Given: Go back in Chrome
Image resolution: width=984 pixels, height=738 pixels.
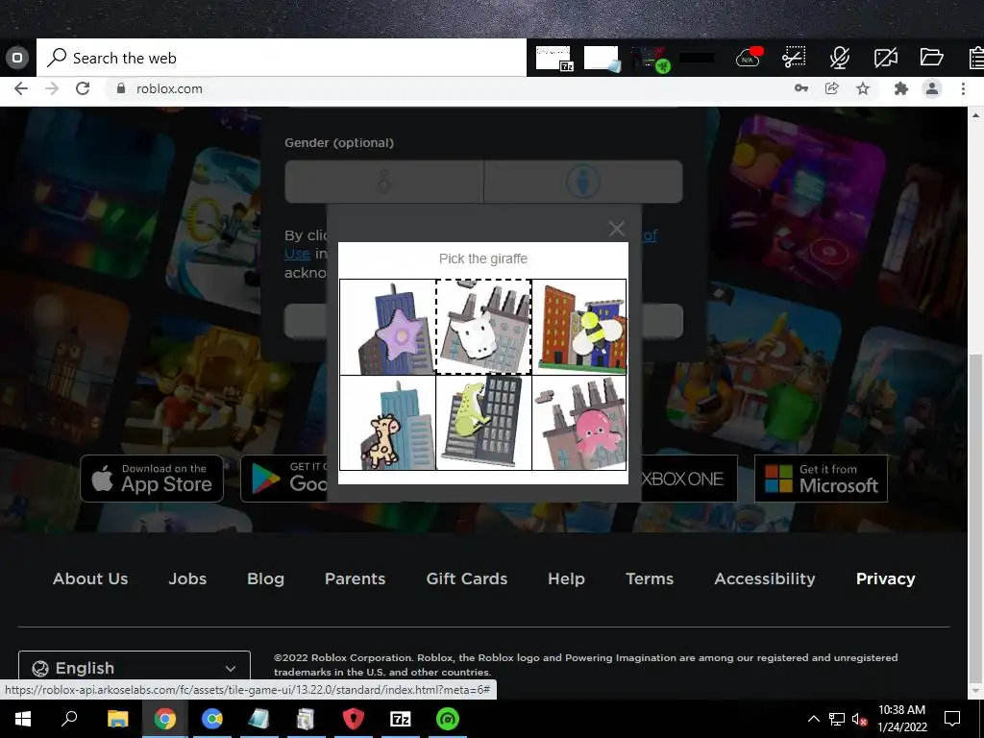Looking at the screenshot, I should tap(21, 88).
